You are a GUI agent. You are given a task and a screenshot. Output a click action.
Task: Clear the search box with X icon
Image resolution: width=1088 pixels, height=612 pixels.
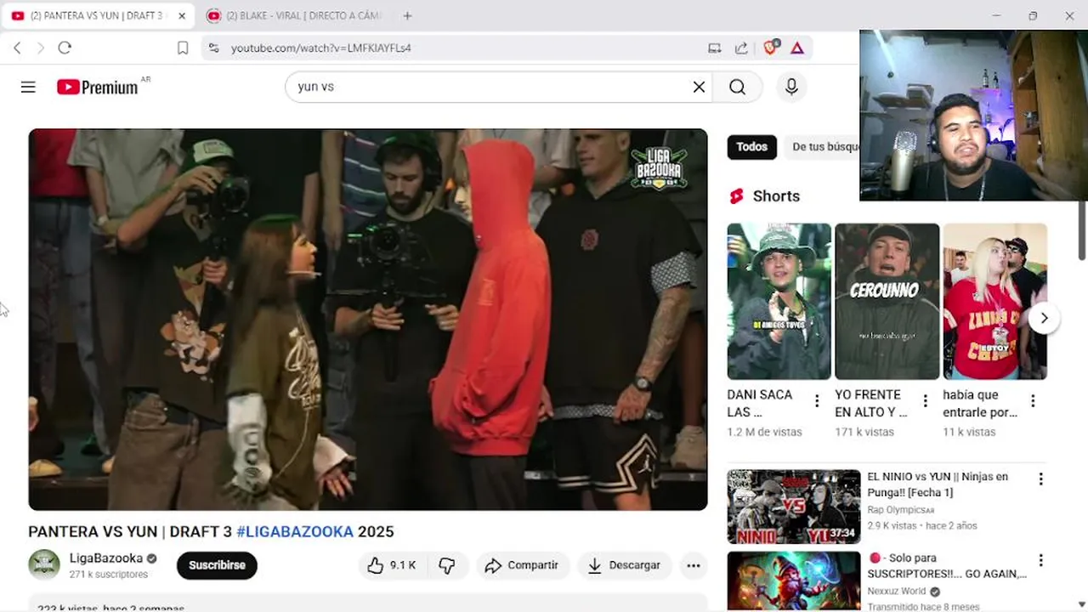click(699, 87)
